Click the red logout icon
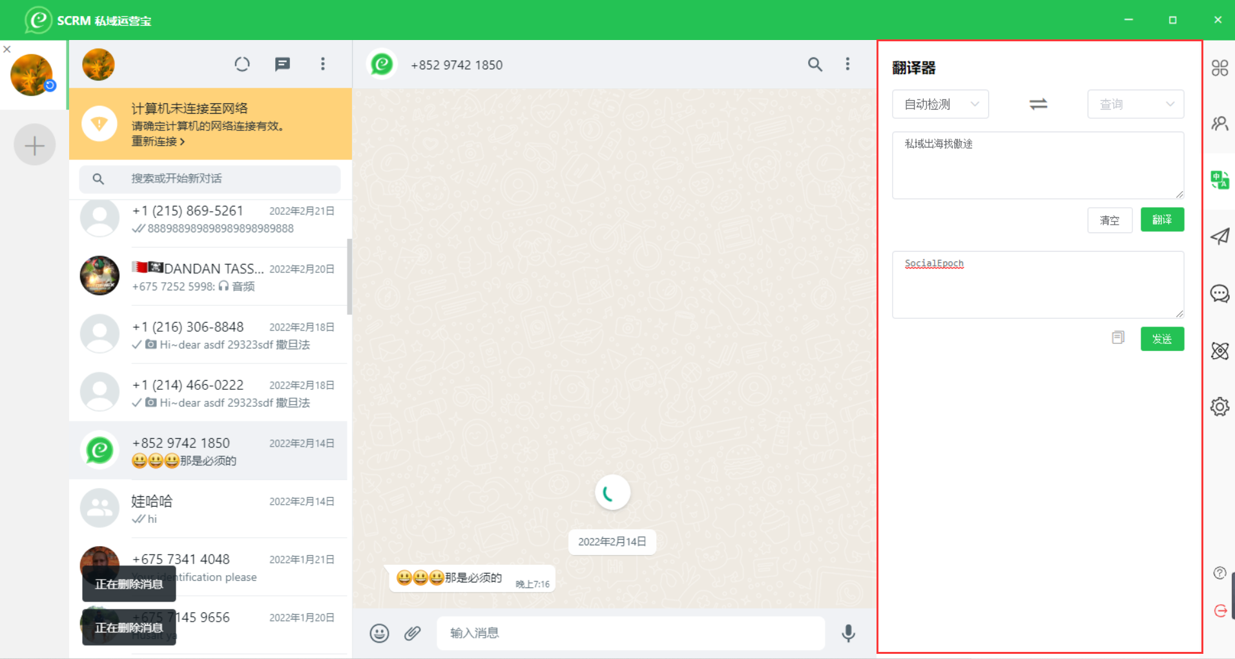This screenshot has height=659, width=1235. (x=1220, y=611)
